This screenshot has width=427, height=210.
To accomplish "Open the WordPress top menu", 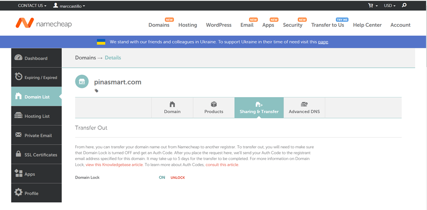I will pos(219,25).
